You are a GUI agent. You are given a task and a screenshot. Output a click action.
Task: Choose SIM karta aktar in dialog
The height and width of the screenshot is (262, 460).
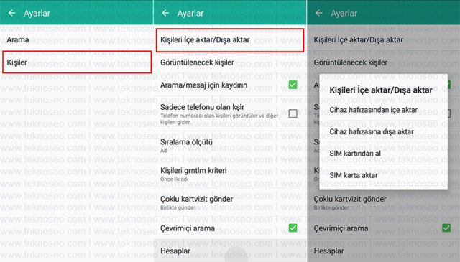click(x=383, y=175)
